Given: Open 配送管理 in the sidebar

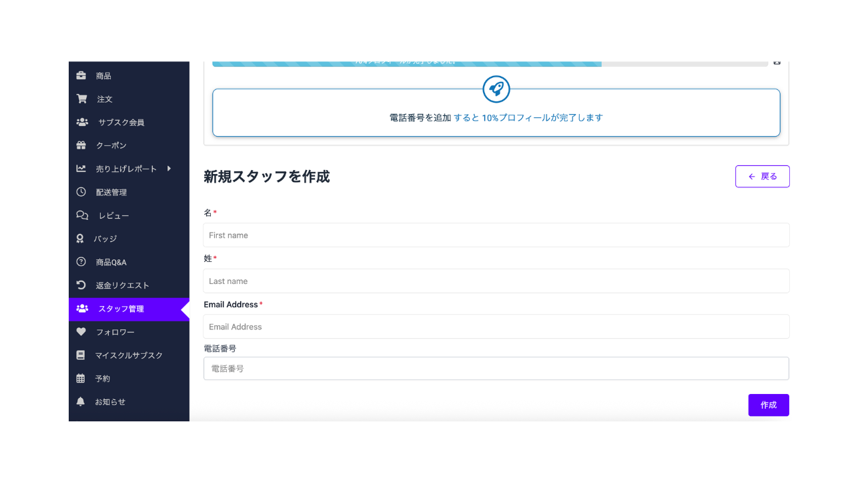Looking at the screenshot, I should (x=129, y=192).
